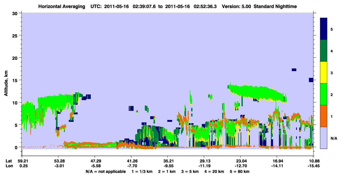
Task: Click the blue patch at 15 km on right edge
Action: tap(311, 80)
